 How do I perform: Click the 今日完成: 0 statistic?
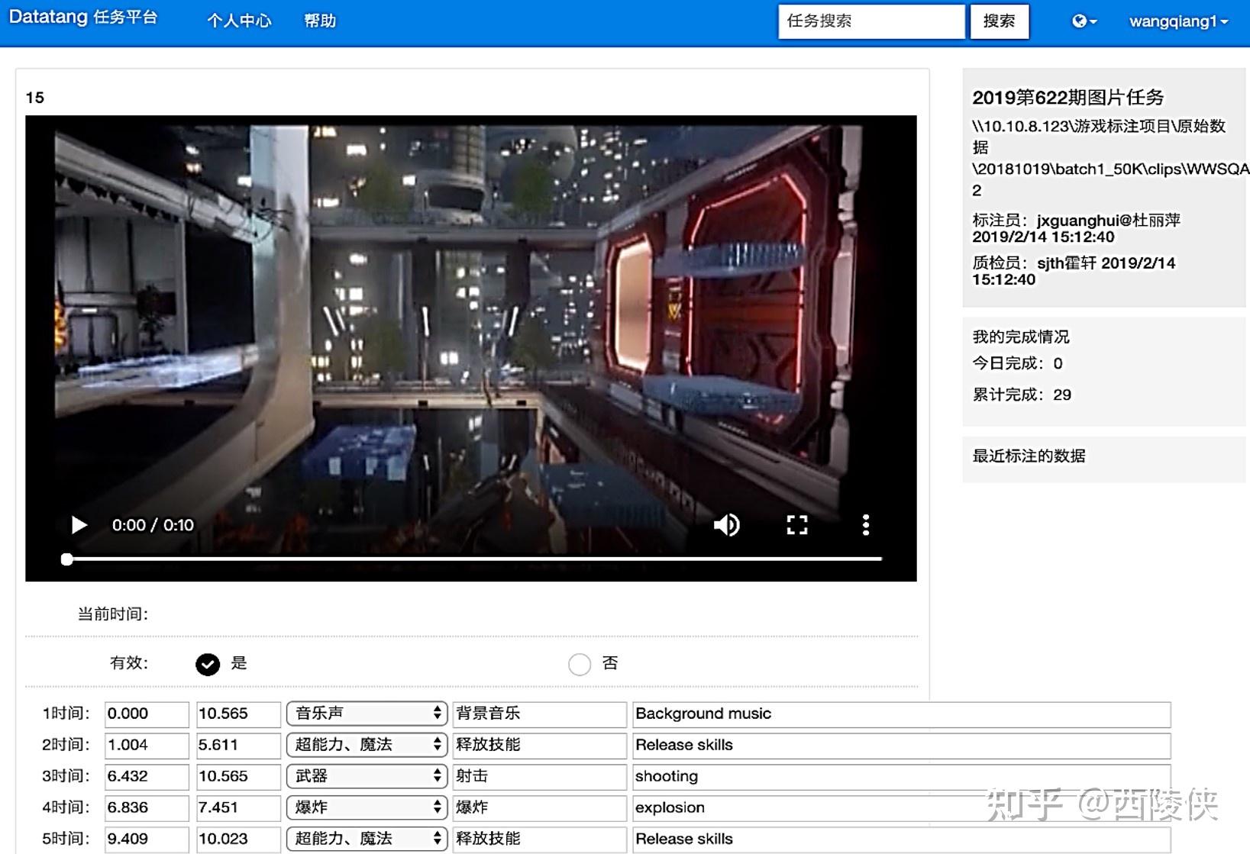coord(1017,364)
